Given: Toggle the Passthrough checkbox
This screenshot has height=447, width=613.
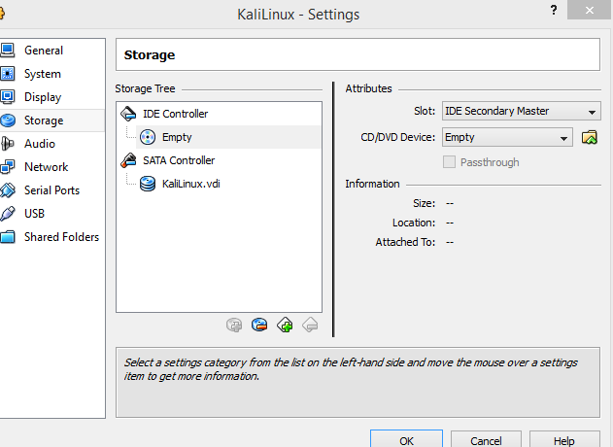Looking at the screenshot, I should [x=449, y=162].
